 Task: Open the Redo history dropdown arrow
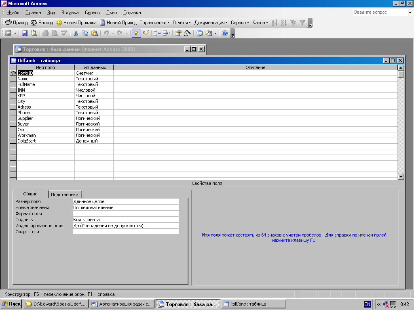(127, 34)
